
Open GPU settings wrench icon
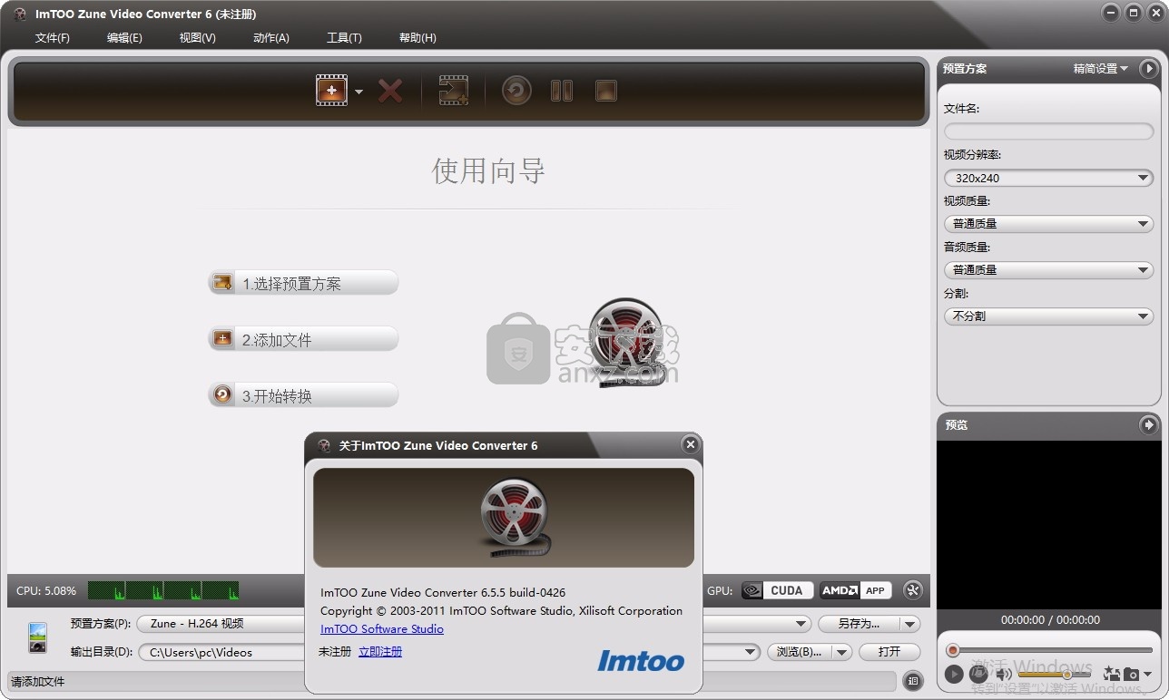point(913,590)
